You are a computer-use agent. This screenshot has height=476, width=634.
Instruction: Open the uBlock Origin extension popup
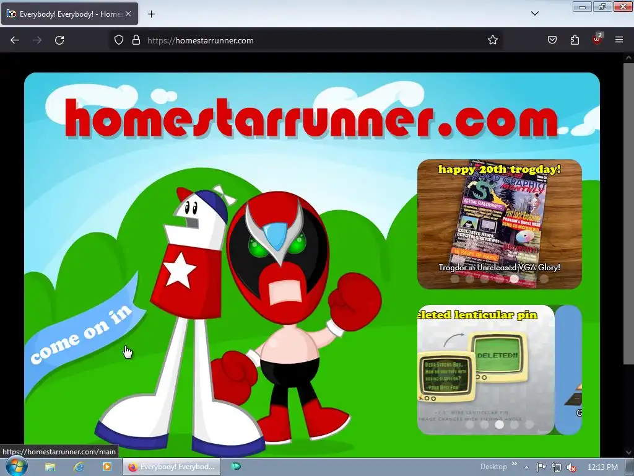coord(597,39)
